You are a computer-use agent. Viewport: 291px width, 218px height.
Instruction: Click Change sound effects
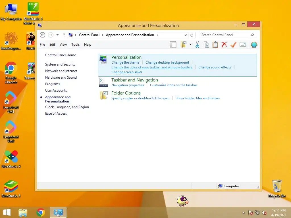click(215, 67)
